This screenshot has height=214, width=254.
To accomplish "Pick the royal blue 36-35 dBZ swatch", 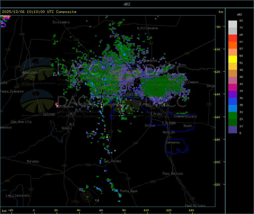I will coord(233,101).
